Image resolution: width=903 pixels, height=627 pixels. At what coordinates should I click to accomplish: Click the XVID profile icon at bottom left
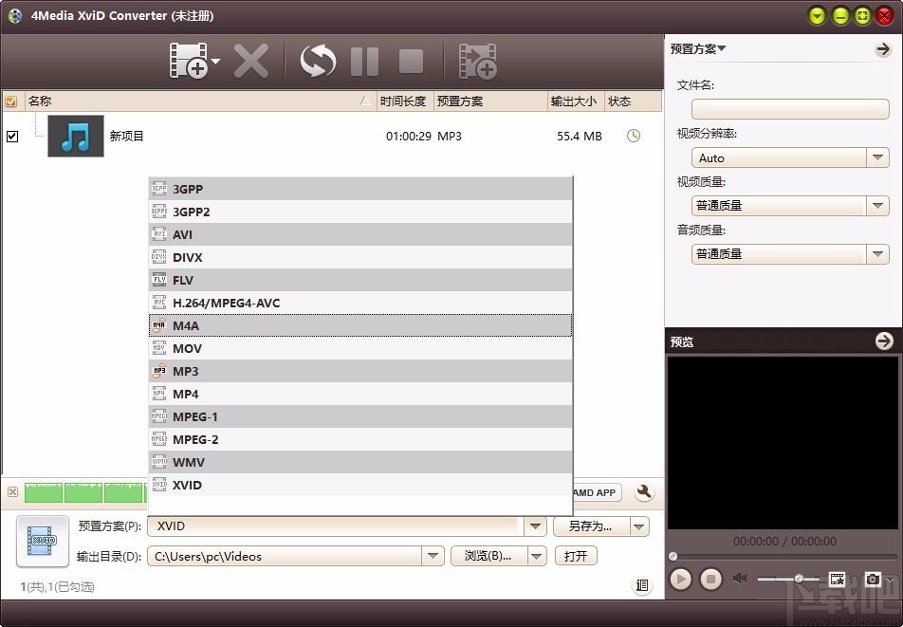[x=43, y=541]
